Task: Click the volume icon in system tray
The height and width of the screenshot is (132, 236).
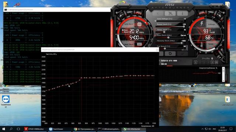Action: click(210, 129)
